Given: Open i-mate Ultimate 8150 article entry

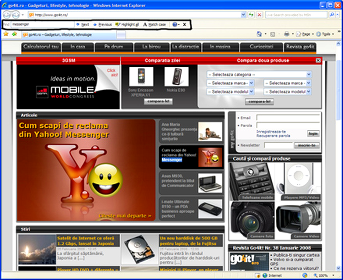Looking at the screenshot, I should point(191,209).
